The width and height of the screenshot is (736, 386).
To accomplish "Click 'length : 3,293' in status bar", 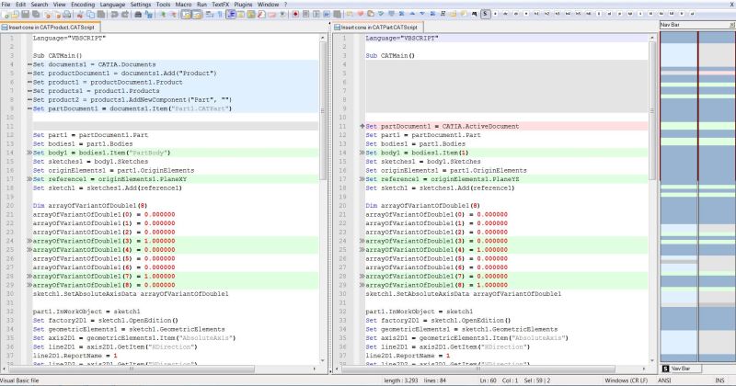I will 400,380.
